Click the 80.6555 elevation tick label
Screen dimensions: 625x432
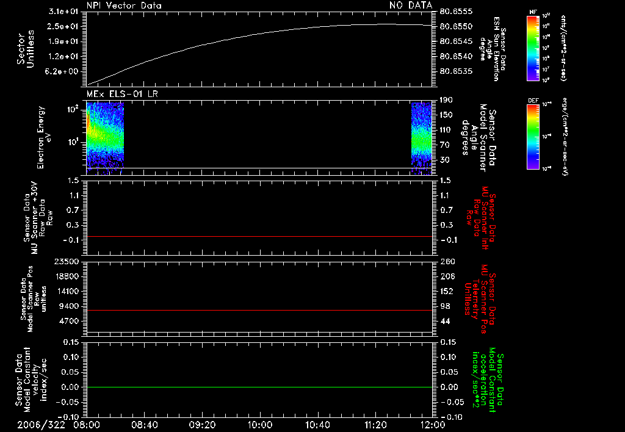click(456, 12)
